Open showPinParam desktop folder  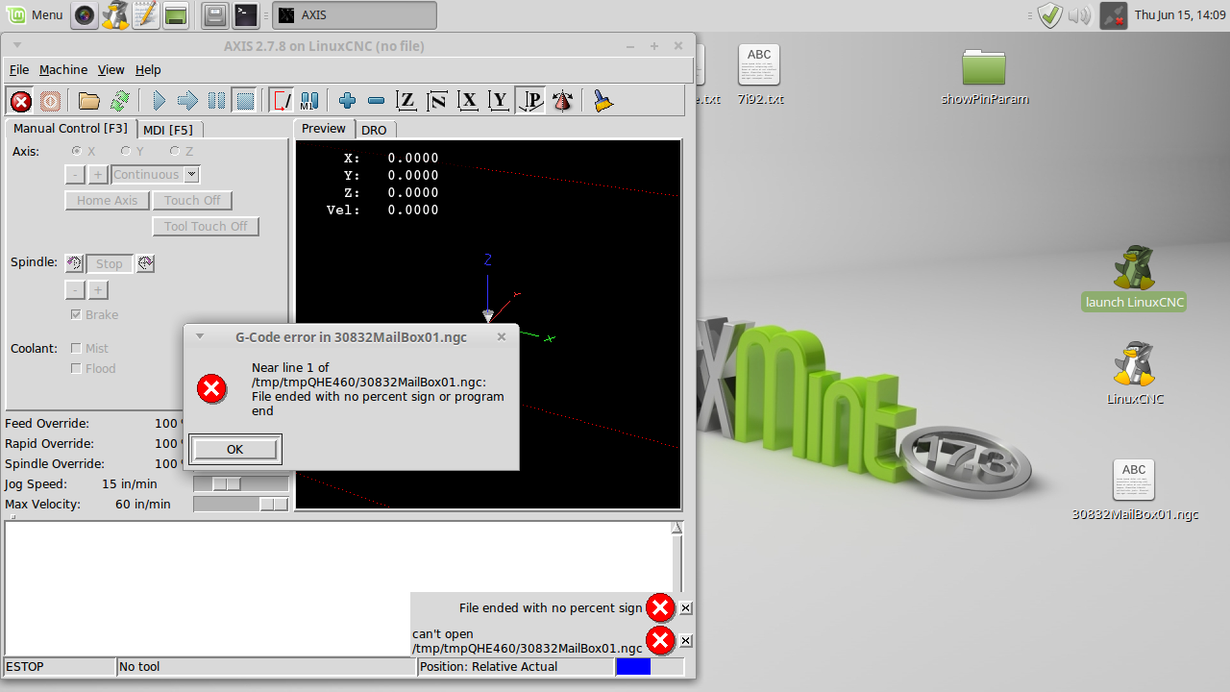(984, 76)
